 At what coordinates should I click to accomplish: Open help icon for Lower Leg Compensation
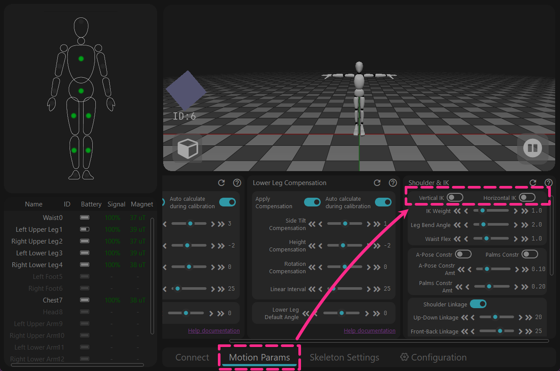[x=393, y=183]
